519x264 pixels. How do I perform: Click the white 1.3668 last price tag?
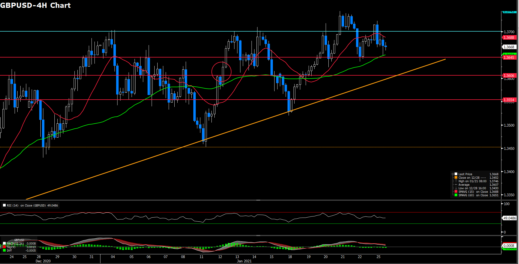(x=509, y=47)
